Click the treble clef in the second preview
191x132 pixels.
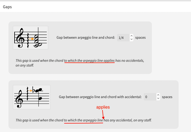point(19,99)
